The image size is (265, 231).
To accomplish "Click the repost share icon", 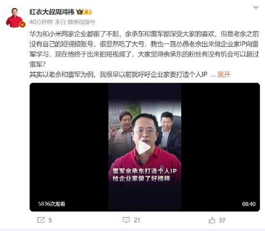I will 41,220.
